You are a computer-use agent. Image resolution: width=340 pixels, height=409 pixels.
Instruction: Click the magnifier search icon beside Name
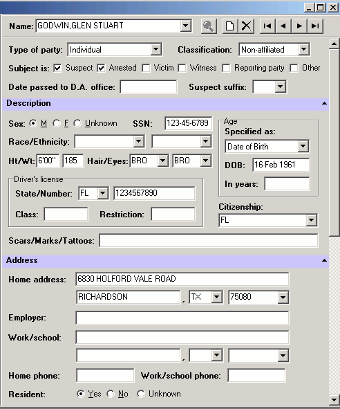209,26
